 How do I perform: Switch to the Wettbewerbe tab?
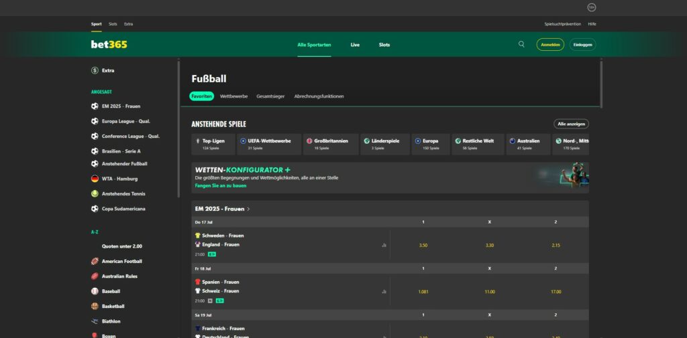(x=234, y=96)
